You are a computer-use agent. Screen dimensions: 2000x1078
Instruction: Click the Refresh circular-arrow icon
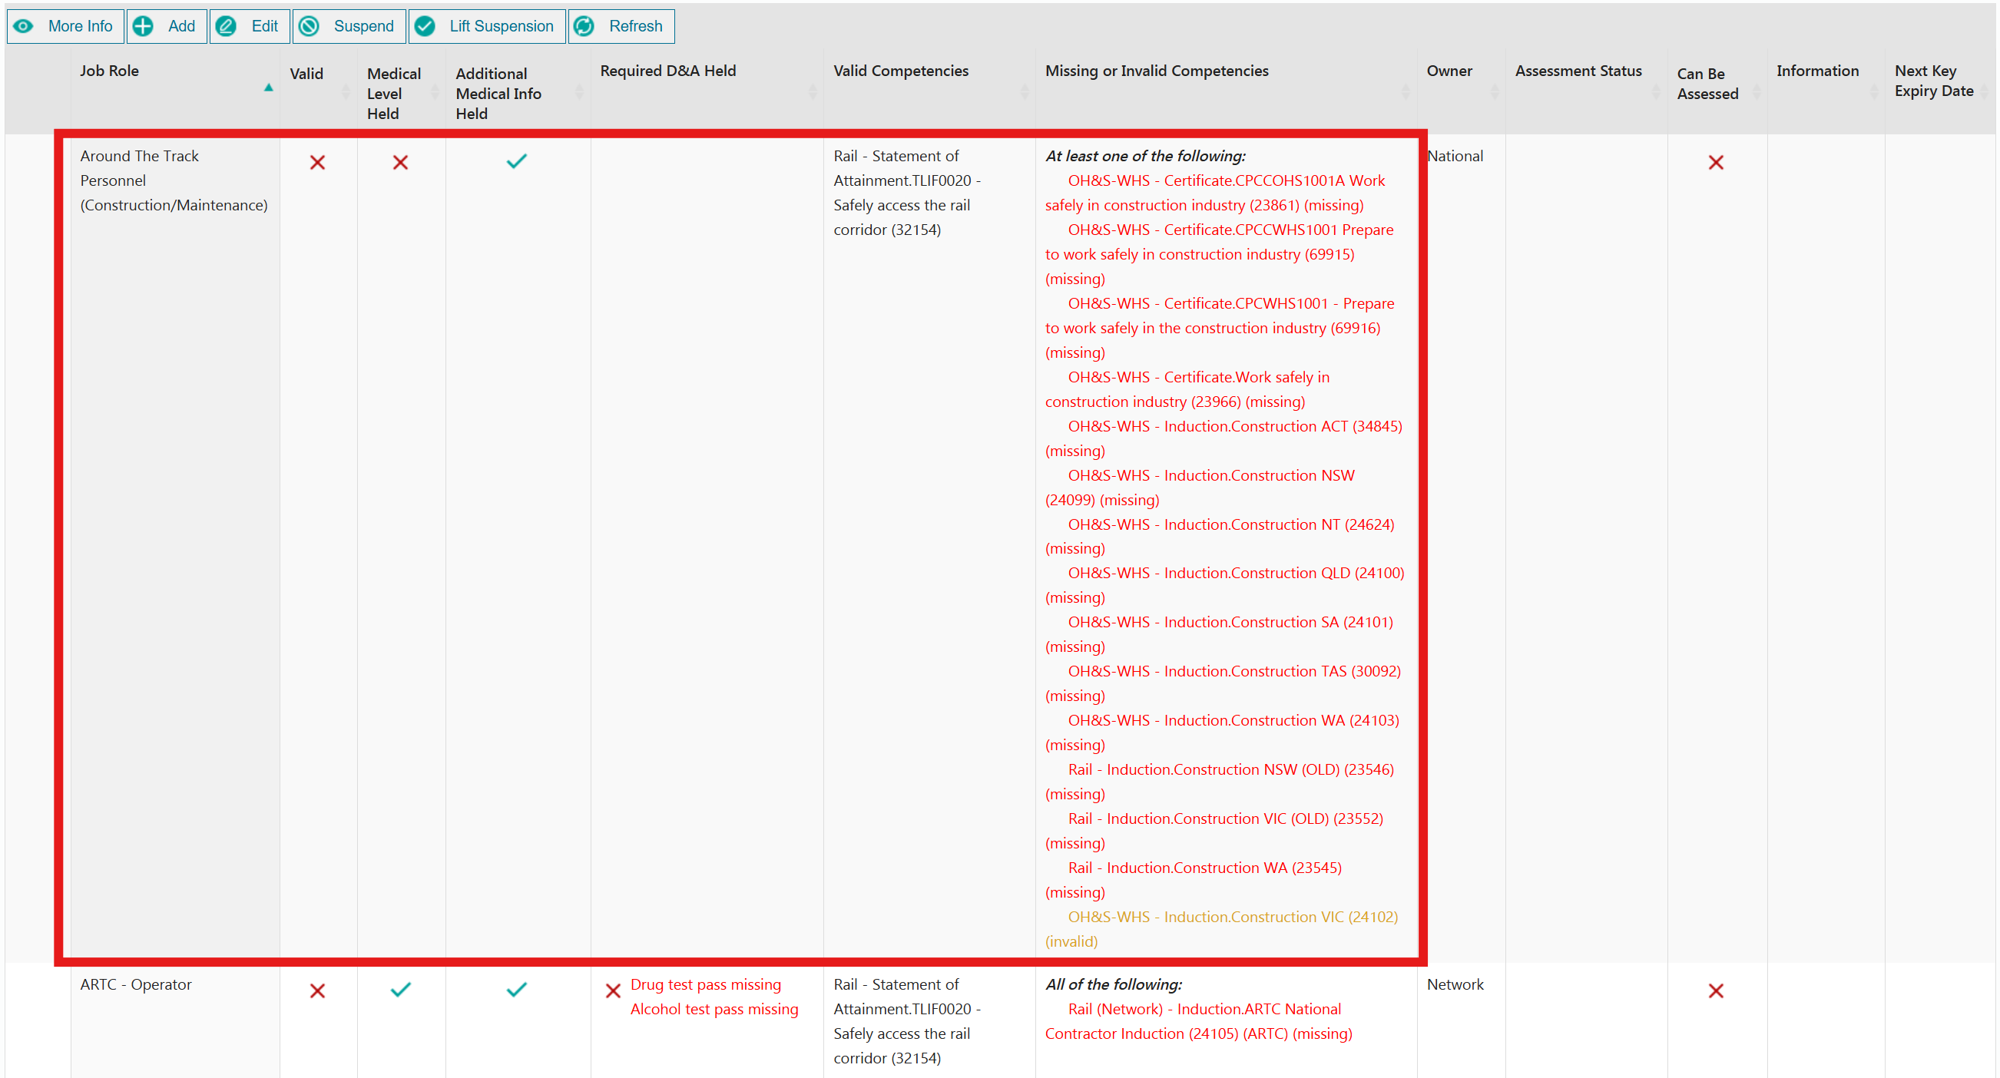[x=584, y=26]
